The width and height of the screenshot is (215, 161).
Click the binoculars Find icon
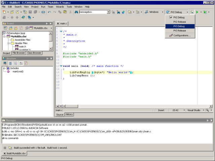coord(76,12)
